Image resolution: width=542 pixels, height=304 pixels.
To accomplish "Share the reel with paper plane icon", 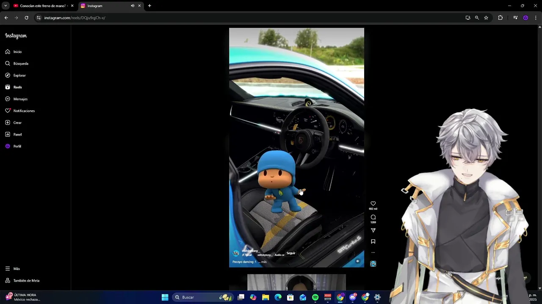I will pyautogui.click(x=373, y=231).
